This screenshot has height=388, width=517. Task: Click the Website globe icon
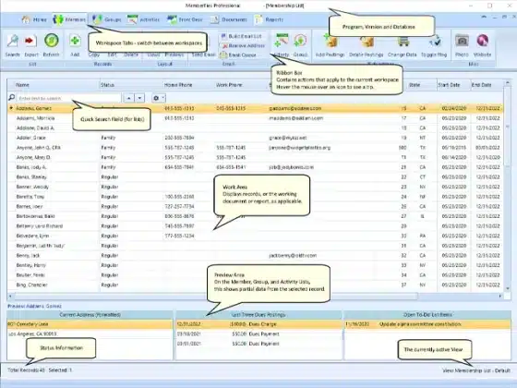(x=482, y=41)
